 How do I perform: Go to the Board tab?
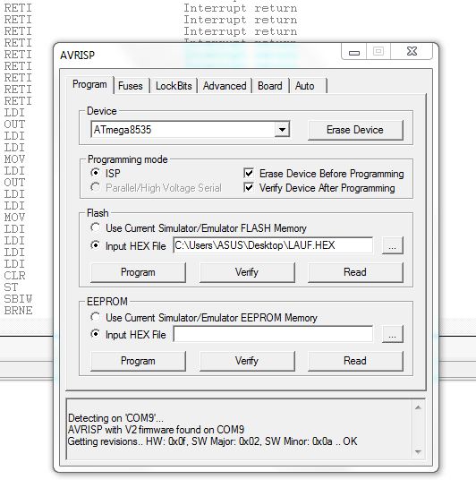[270, 86]
